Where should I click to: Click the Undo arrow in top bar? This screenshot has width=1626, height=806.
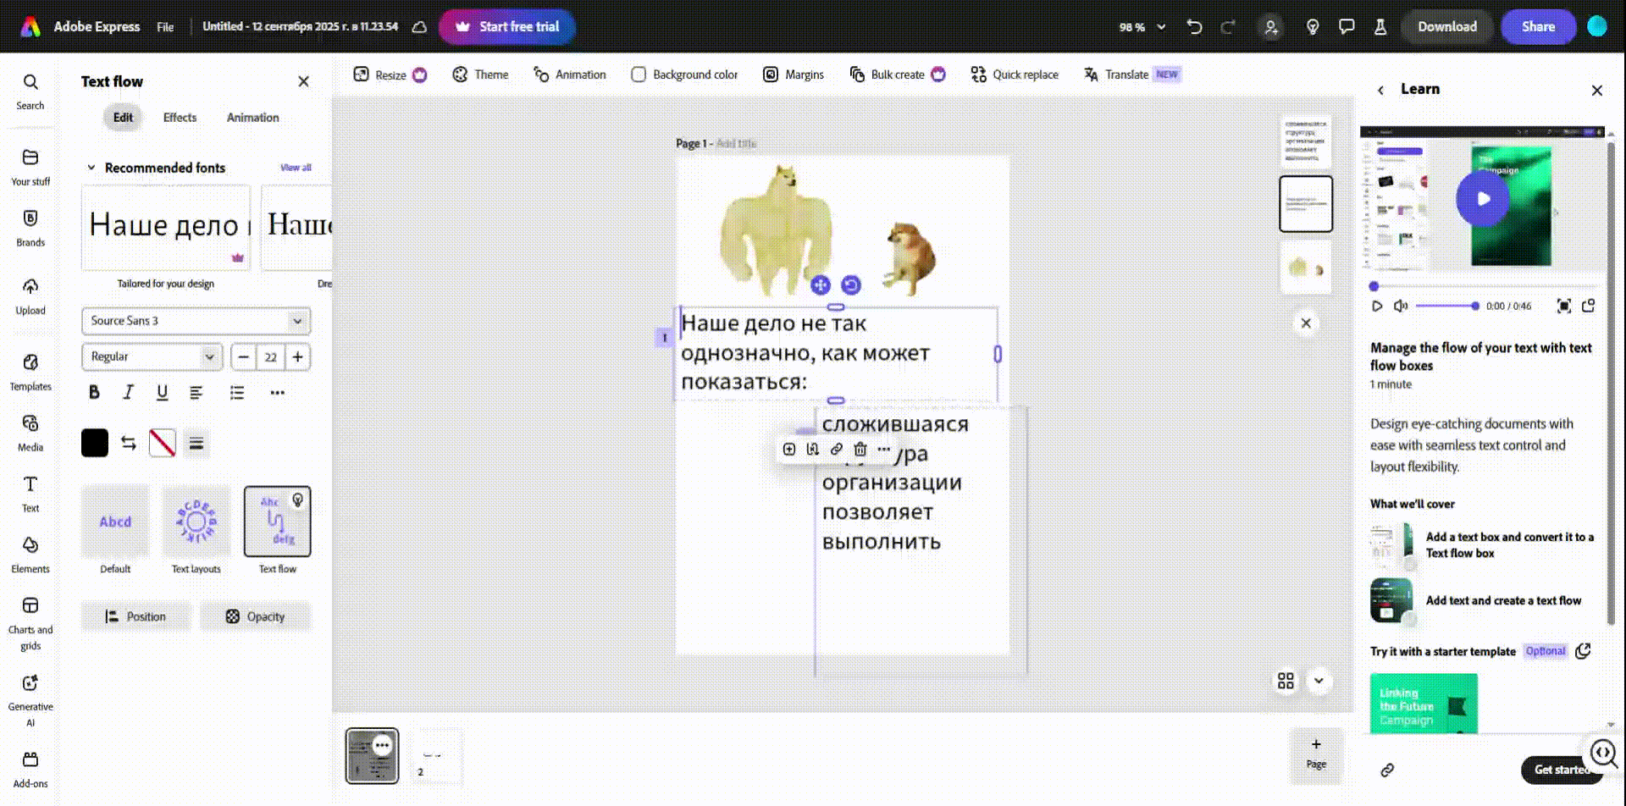pos(1194,27)
